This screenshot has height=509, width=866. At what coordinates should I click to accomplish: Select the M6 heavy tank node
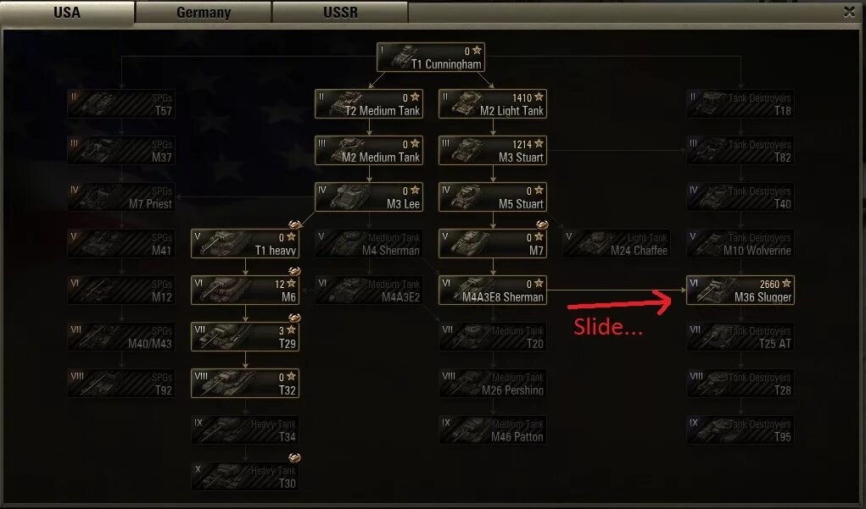pos(245,290)
